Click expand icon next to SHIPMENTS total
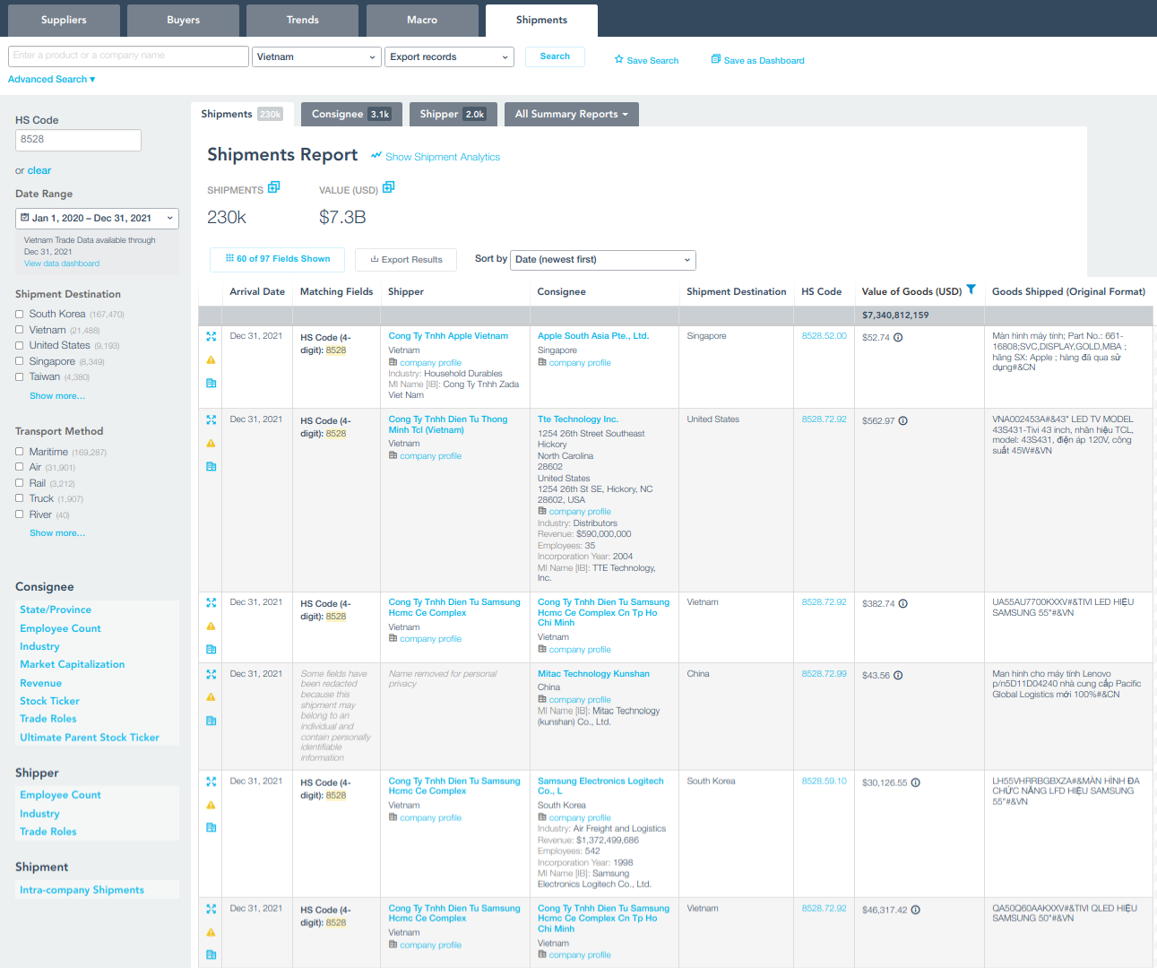Screen dimensions: 1157x968 coord(274,187)
